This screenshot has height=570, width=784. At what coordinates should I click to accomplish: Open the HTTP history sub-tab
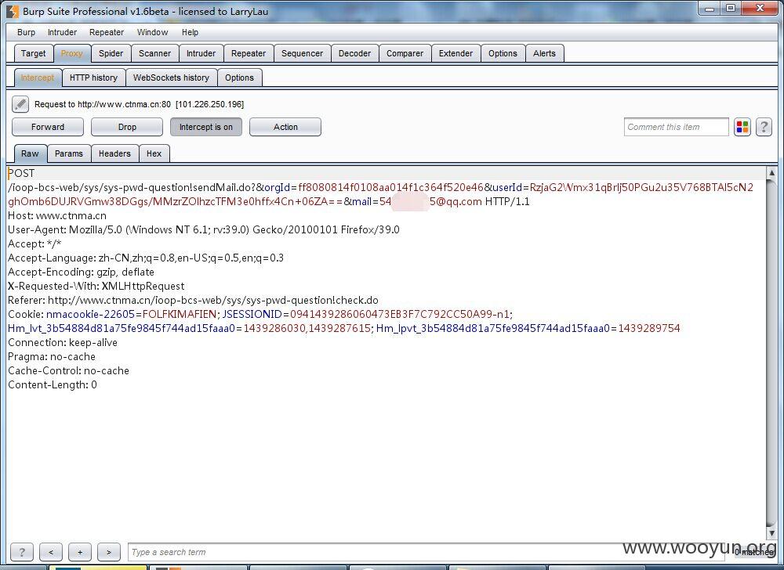pos(93,78)
